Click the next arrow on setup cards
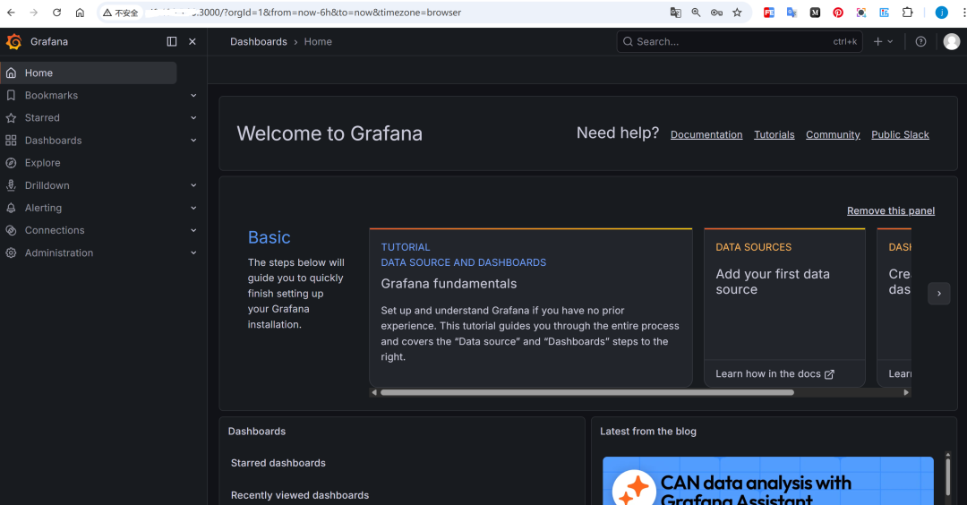Screen dimensions: 967x505 click(939, 294)
